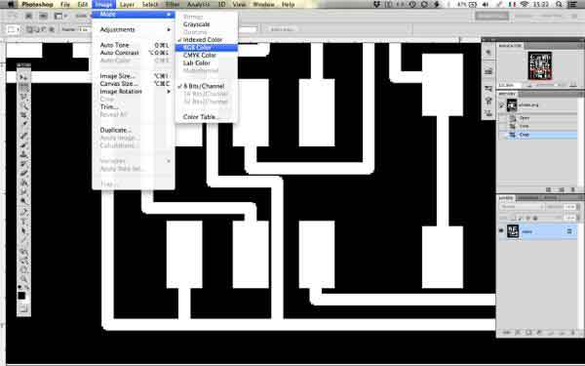Select the Move tool
Viewport: 585px width, 366px height.
coord(23,77)
